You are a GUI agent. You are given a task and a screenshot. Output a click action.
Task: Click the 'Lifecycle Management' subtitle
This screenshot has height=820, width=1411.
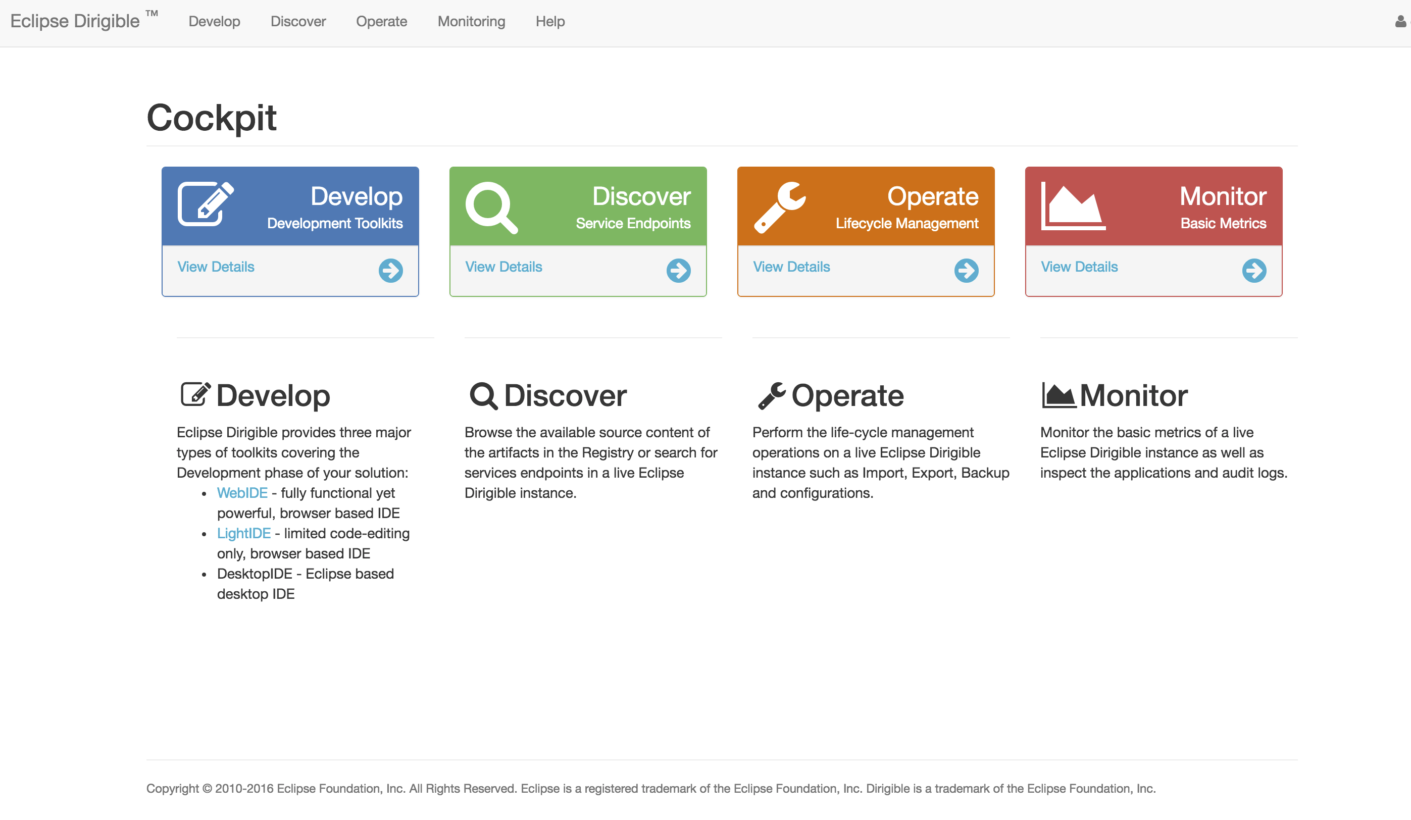pyautogui.click(x=907, y=223)
